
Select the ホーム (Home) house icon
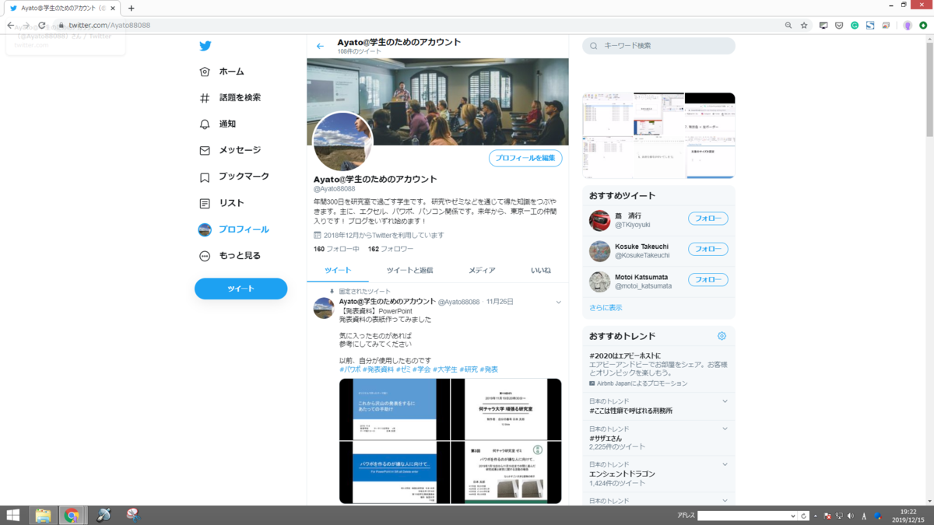[x=204, y=71]
